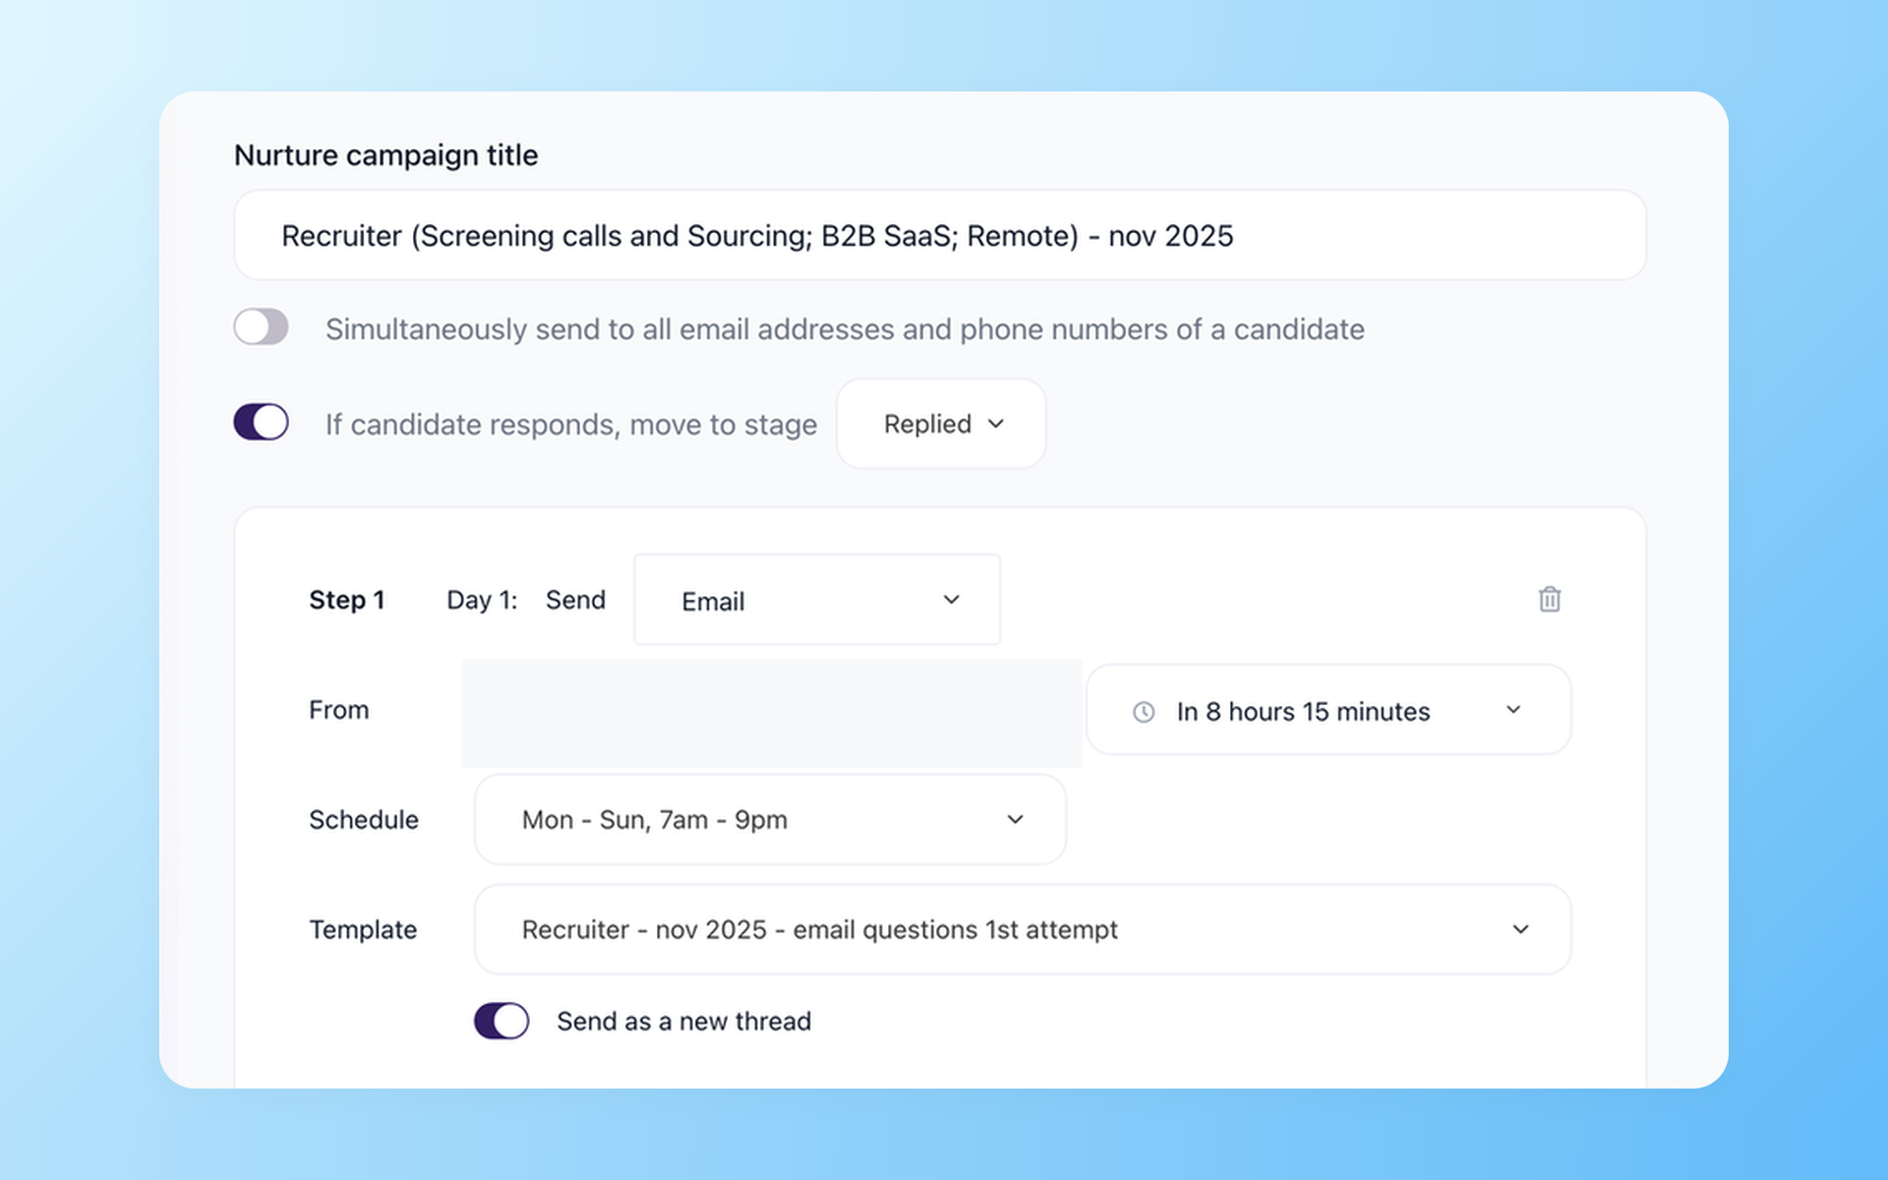Image resolution: width=1888 pixels, height=1180 pixels.
Task: Click the Step 1 label
Action: coord(346,600)
